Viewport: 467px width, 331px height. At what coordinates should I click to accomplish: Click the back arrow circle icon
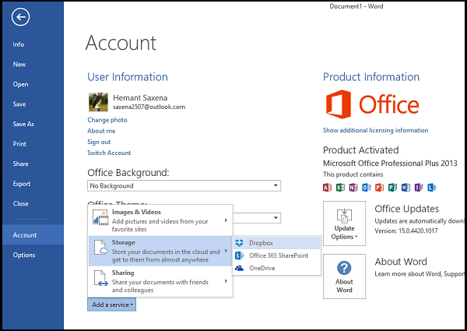[20, 17]
